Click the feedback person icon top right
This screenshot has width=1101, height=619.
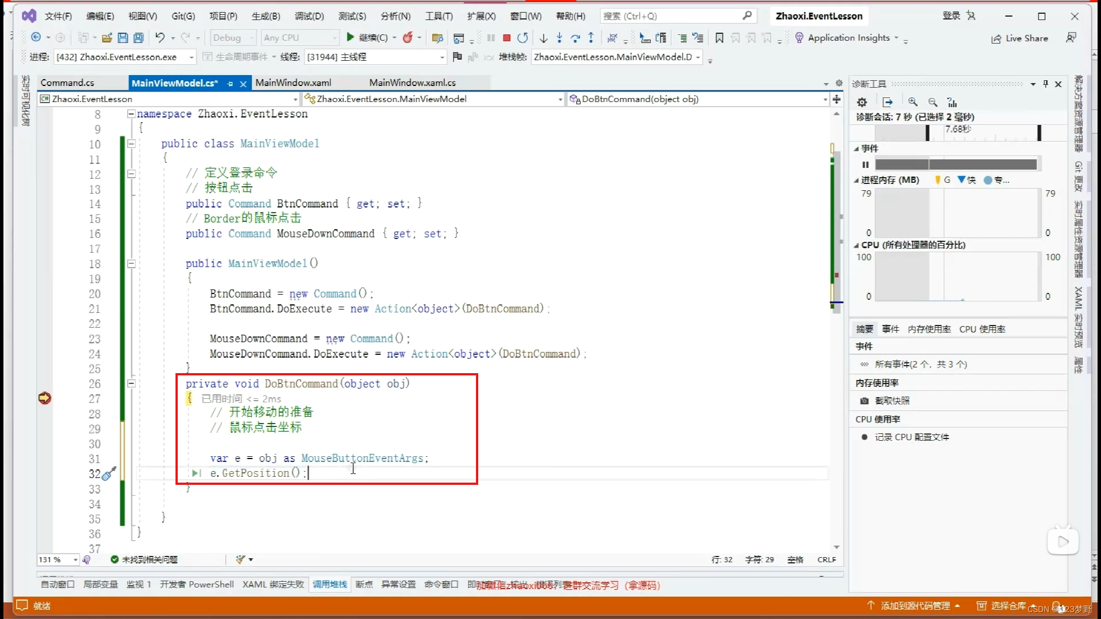[x=1071, y=38]
